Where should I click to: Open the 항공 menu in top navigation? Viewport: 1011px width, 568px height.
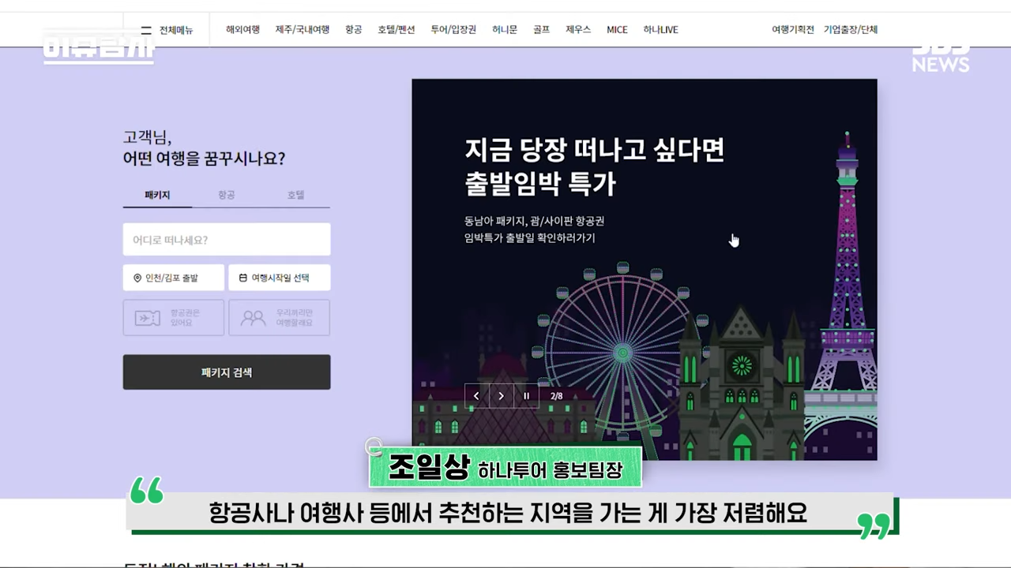point(354,30)
